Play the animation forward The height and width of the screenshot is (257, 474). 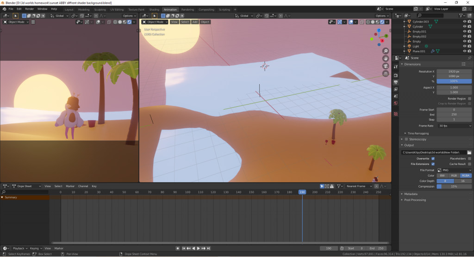click(x=198, y=248)
